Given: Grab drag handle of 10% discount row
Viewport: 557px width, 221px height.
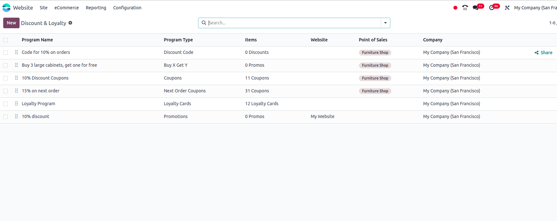Looking at the screenshot, I should [16, 116].
